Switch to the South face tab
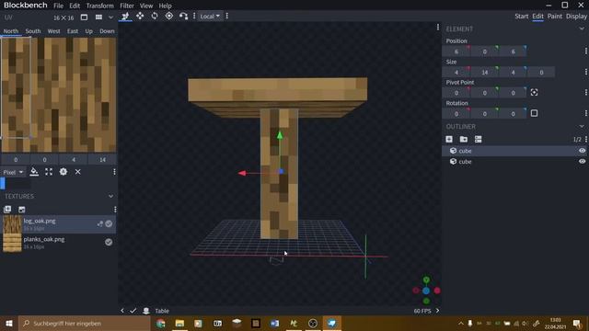This screenshot has width=589, height=331. point(33,31)
